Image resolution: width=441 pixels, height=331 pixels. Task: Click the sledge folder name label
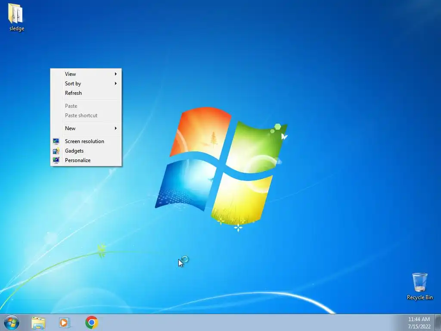17,28
